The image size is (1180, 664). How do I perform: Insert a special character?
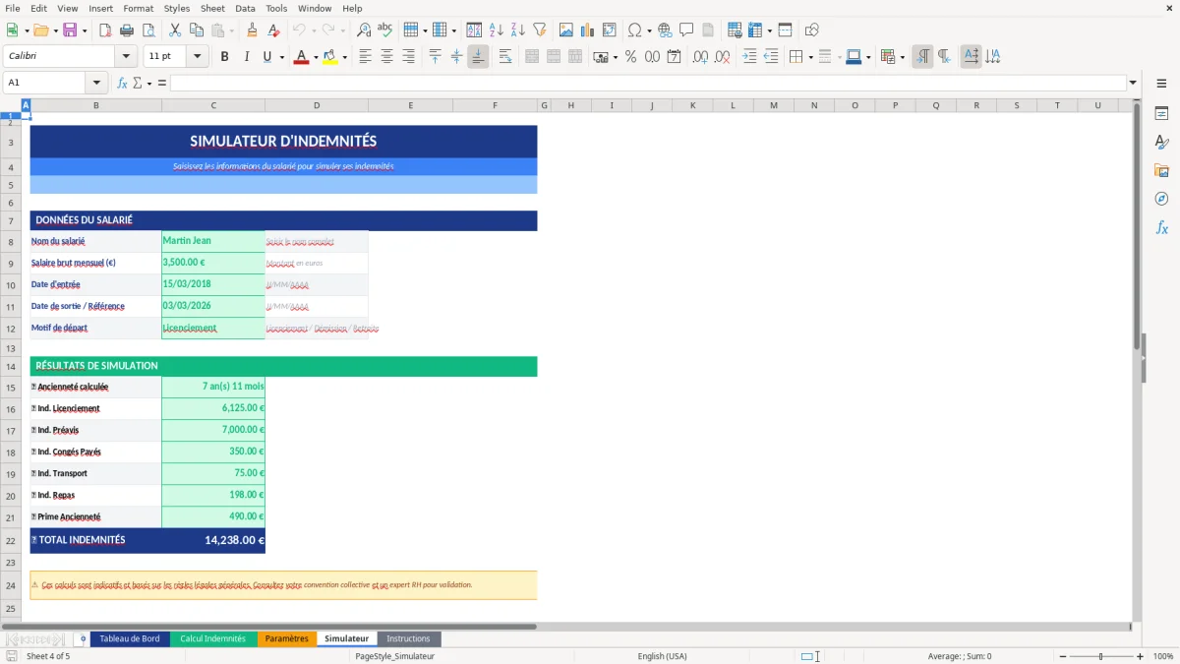point(634,30)
